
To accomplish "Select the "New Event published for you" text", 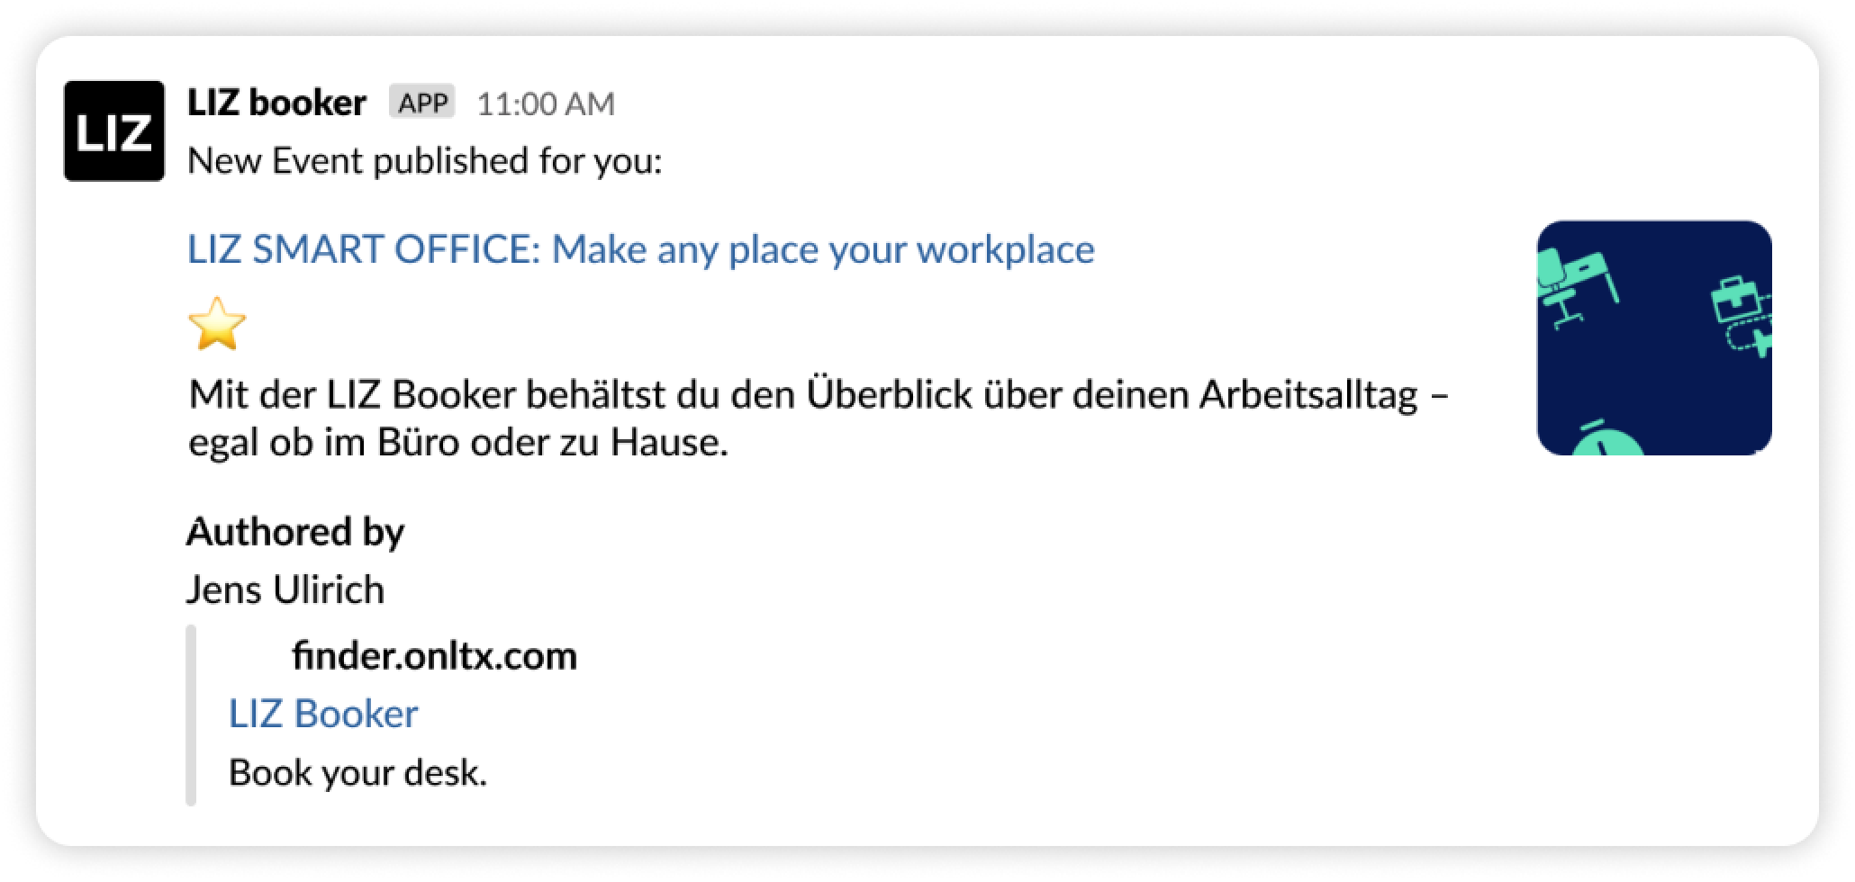I will tap(424, 161).
